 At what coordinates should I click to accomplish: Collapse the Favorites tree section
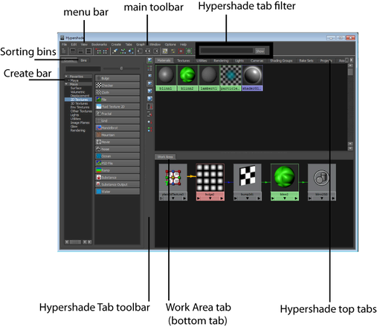coord(66,77)
